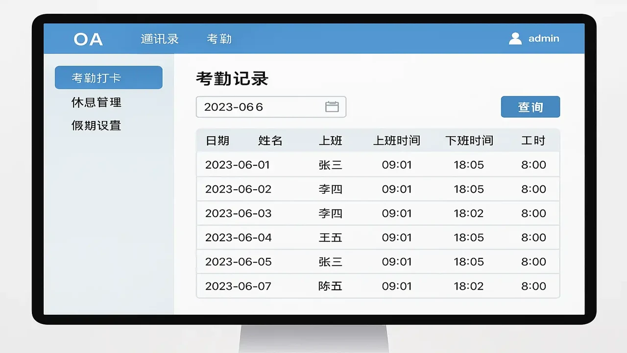Click 18:05 in the 2023-06-01 row
Viewport: 627px width, 353px height.
tap(469, 165)
